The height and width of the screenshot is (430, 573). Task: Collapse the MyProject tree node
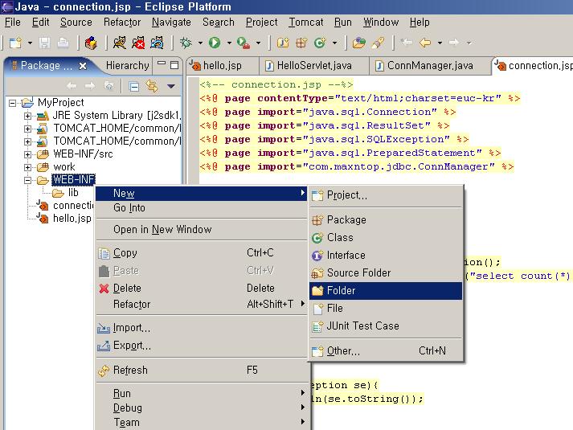(14, 103)
